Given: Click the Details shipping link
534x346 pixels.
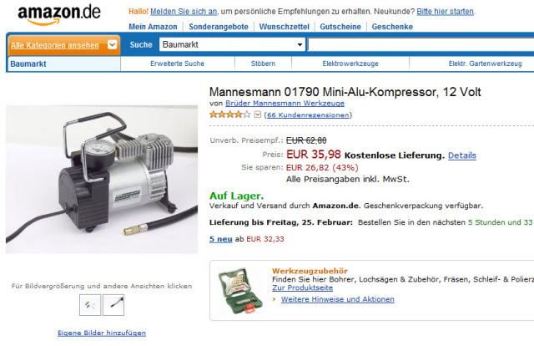Looking at the screenshot, I should (461, 155).
